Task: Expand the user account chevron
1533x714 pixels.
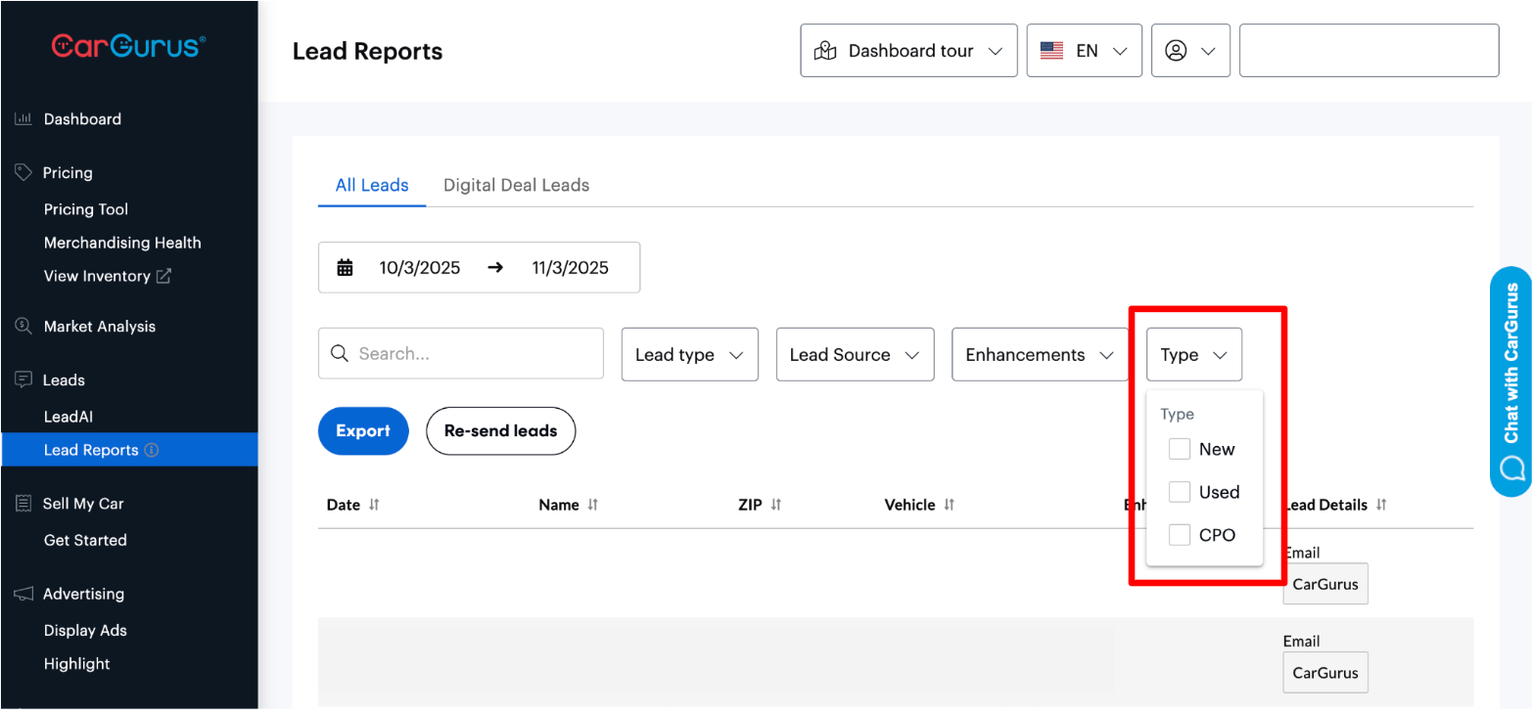Action: (x=1208, y=51)
